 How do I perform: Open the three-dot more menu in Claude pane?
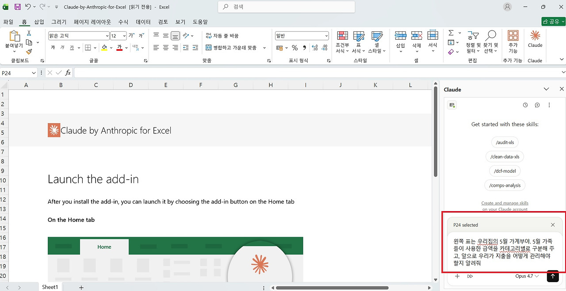click(x=549, y=105)
